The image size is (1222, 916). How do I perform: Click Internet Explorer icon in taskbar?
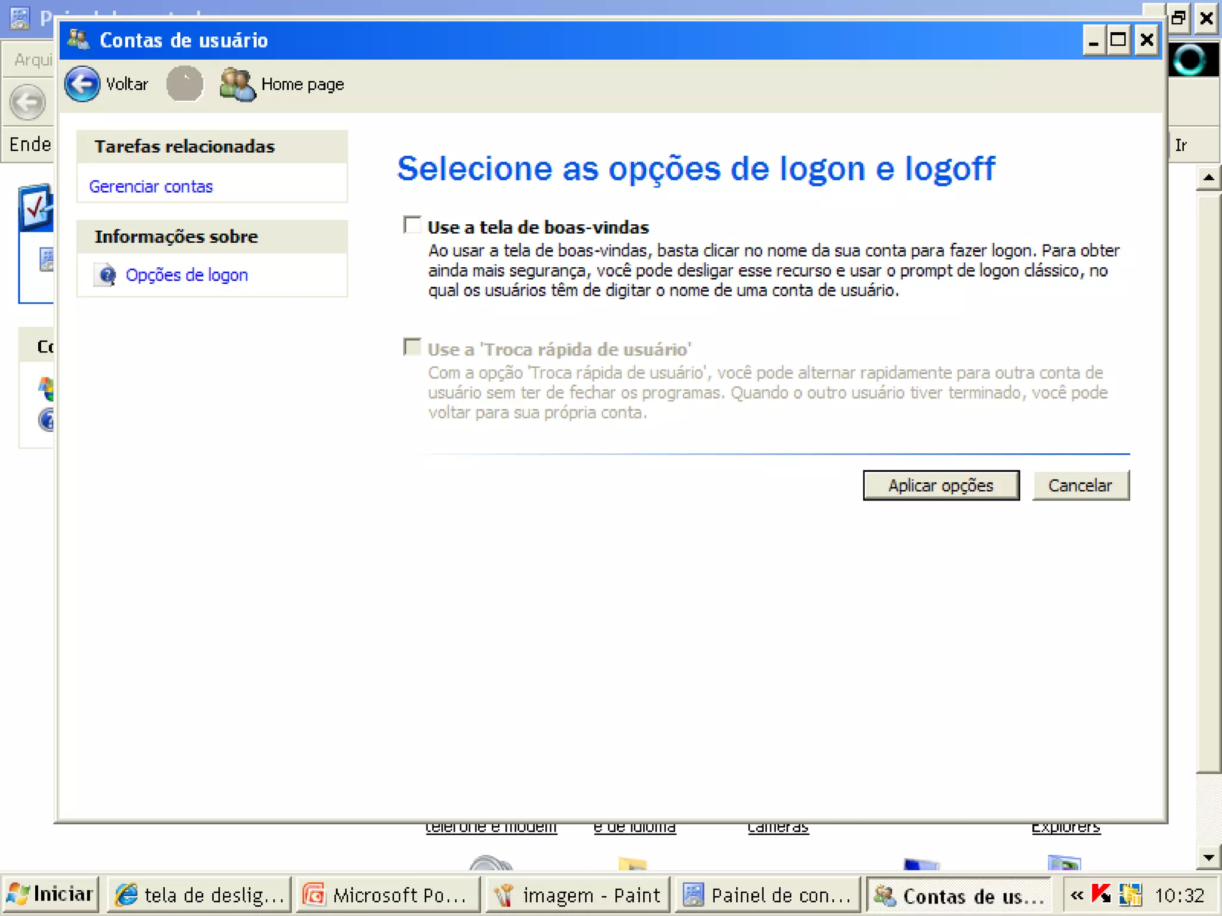[126, 895]
